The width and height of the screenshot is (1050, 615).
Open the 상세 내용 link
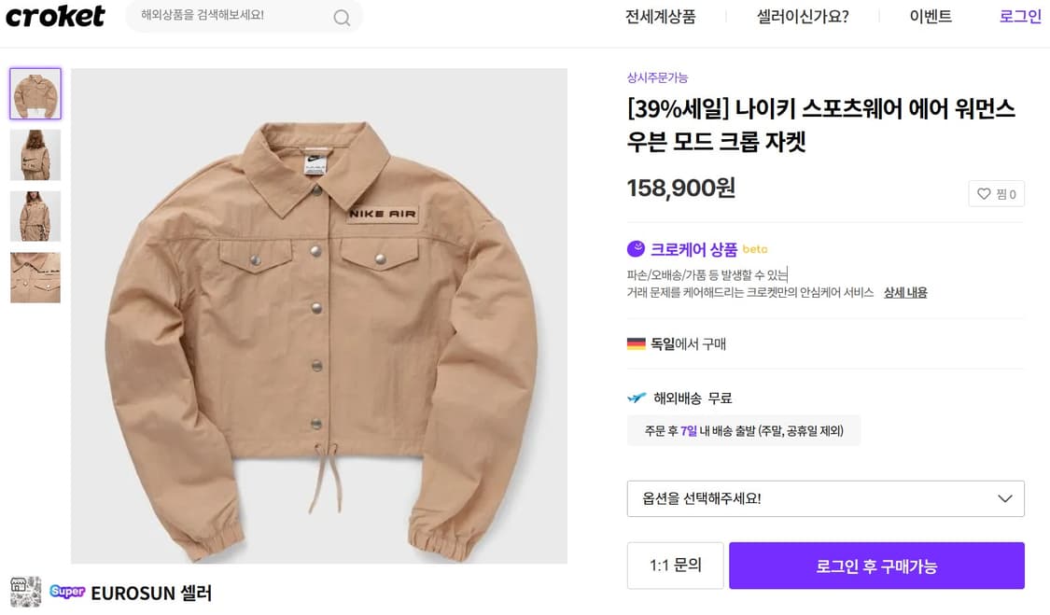[904, 292]
